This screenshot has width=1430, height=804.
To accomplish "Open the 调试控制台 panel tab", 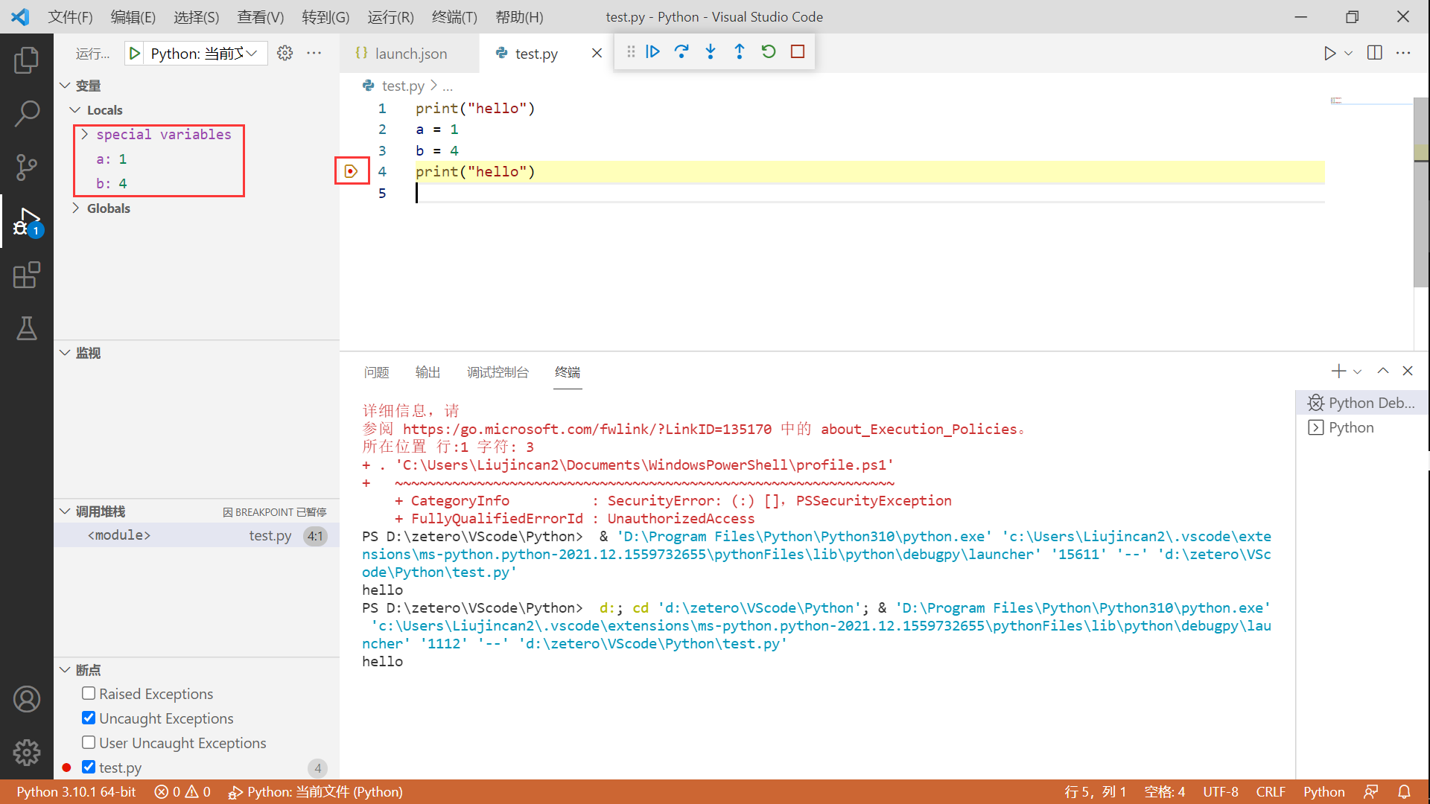I will point(498,372).
